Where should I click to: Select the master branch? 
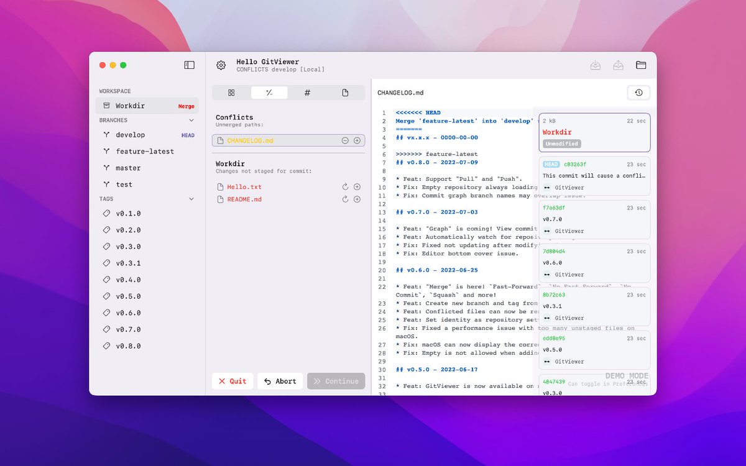[147, 168]
